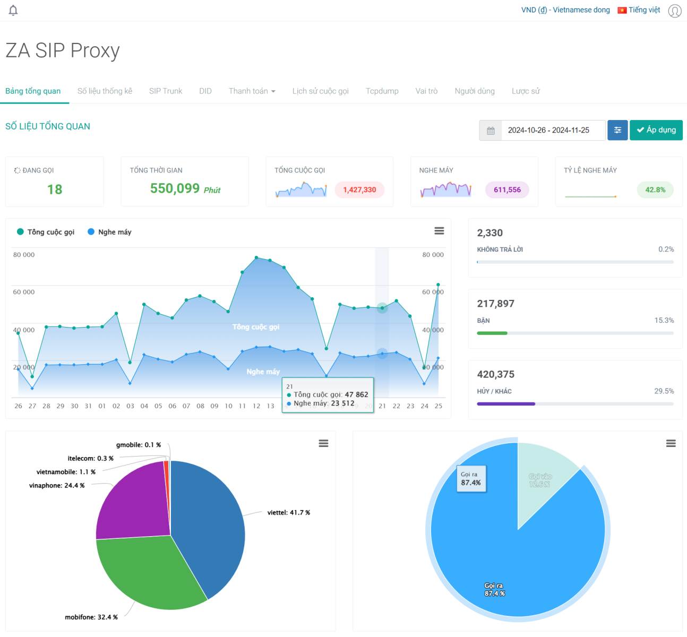Open the Gọi ra pie chart menu icon

click(671, 442)
